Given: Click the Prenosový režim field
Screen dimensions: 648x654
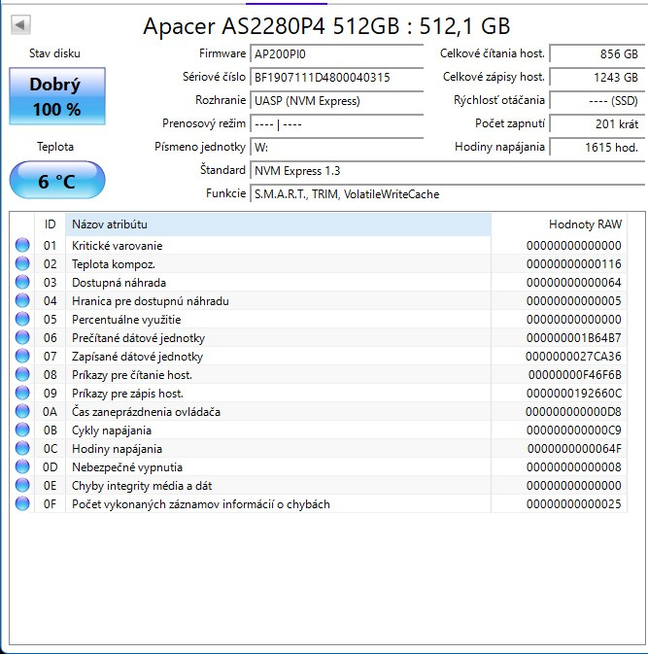Looking at the screenshot, I should tap(336, 124).
